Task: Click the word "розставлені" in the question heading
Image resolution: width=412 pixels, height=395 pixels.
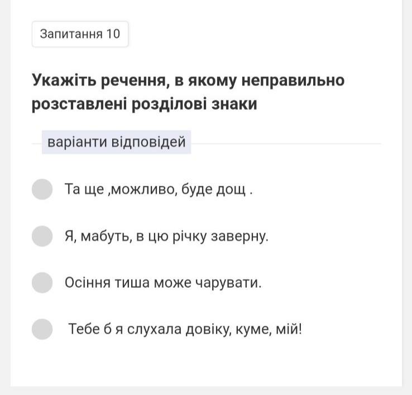Action: [x=79, y=104]
